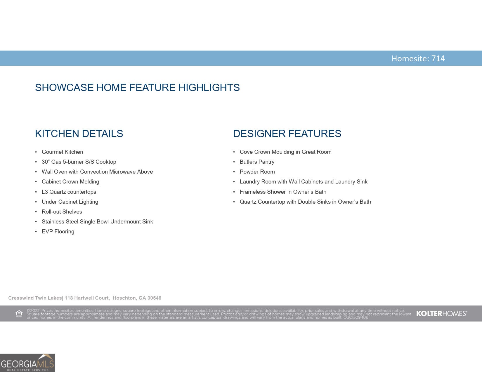Viewport: 482px width, 372px height.
Task: Click the Georgia MLS logo
Action: pyautogui.click(x=27, y=363)
